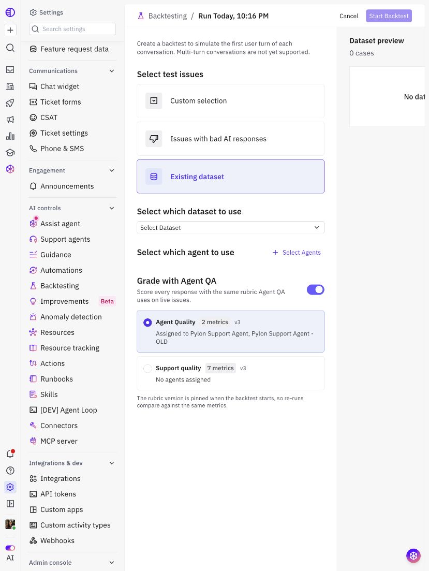Click the plus create icon in left rail
429x571 pixels.
[10, 30]
